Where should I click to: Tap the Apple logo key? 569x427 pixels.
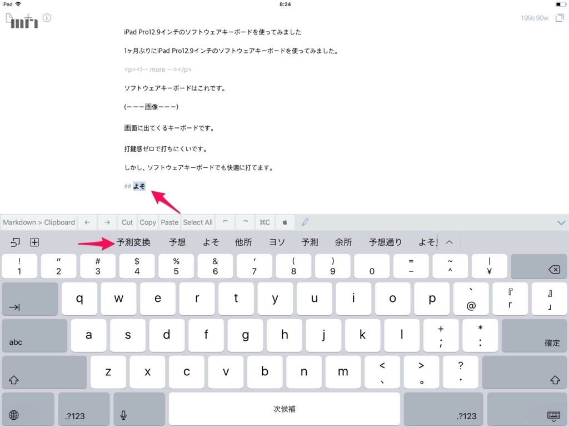coord(285,222)
